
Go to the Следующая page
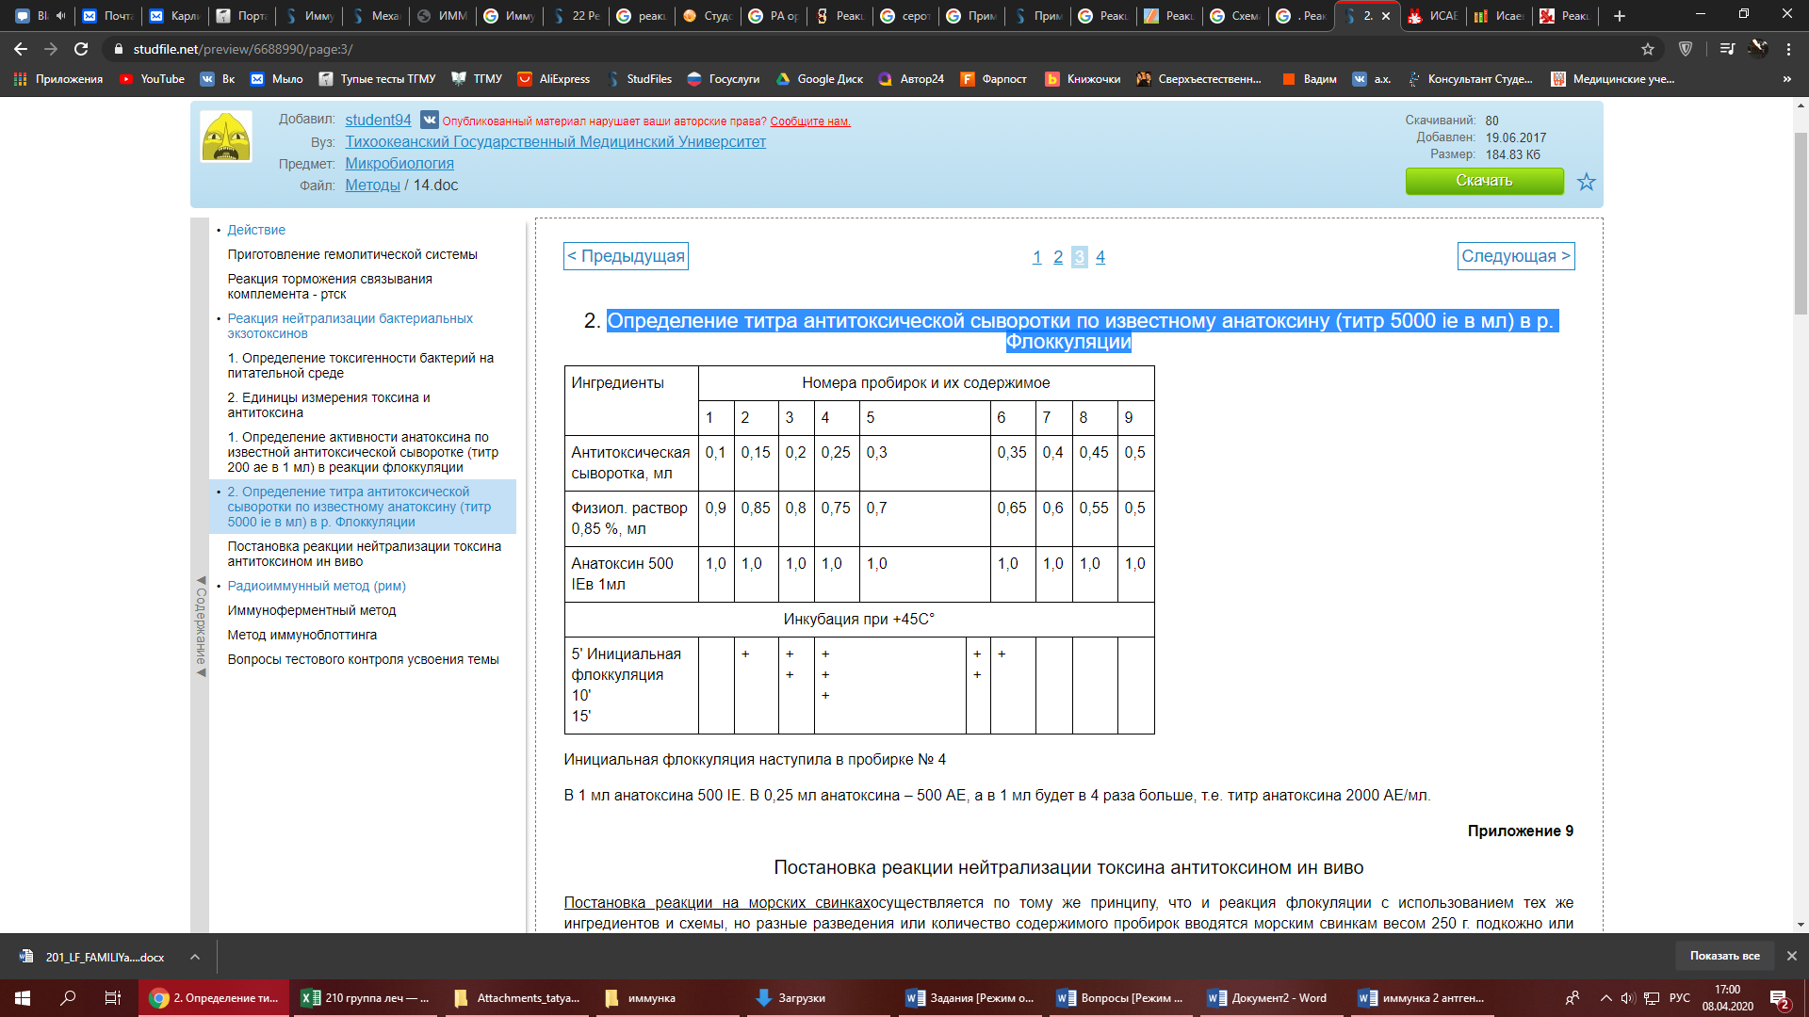pyautogui.click(x=1516, y=256)
